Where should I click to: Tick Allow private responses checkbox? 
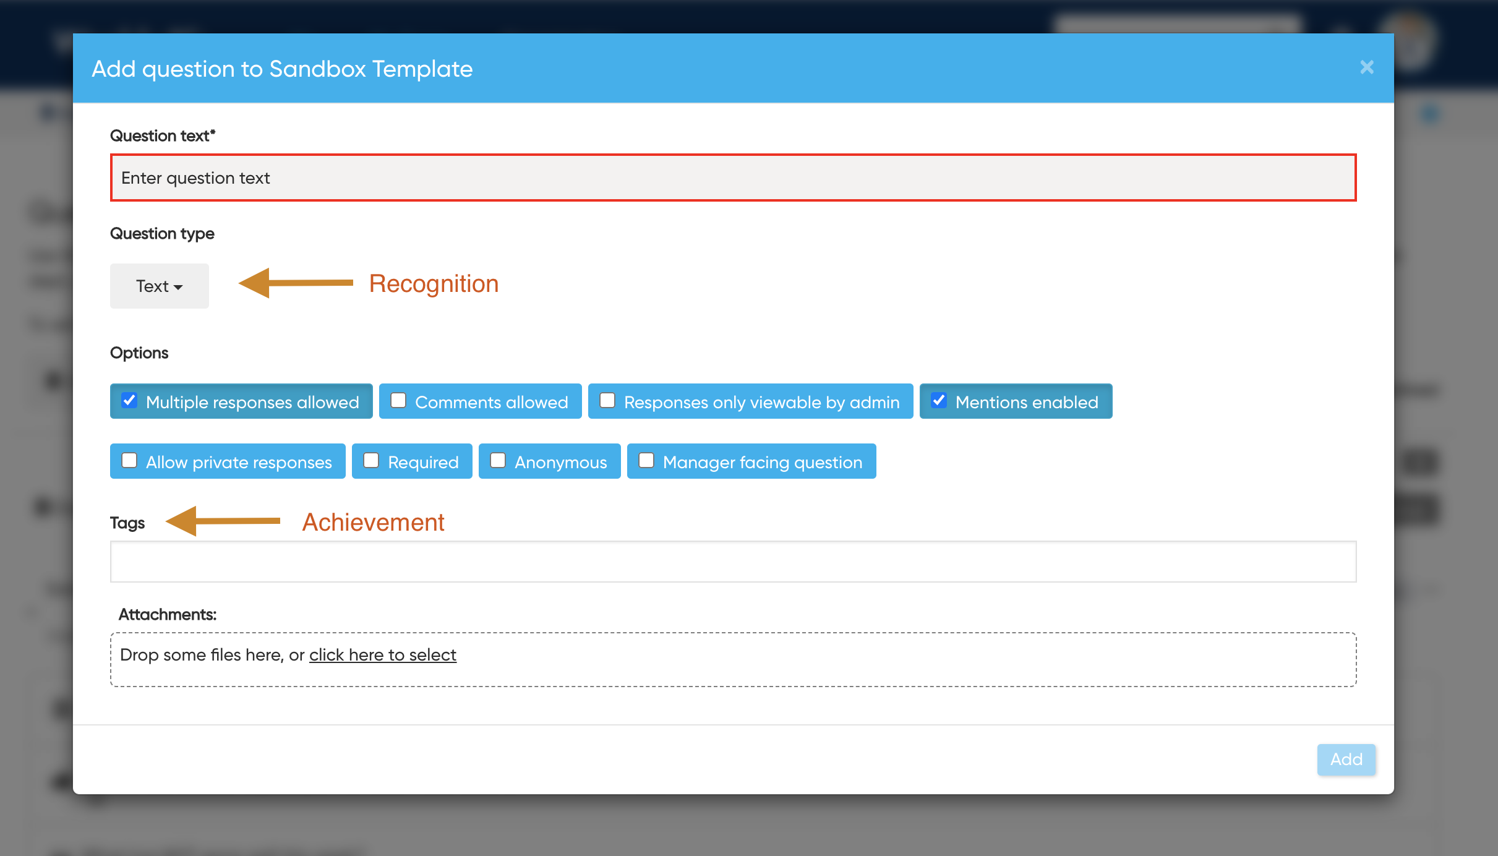(129, 460)
